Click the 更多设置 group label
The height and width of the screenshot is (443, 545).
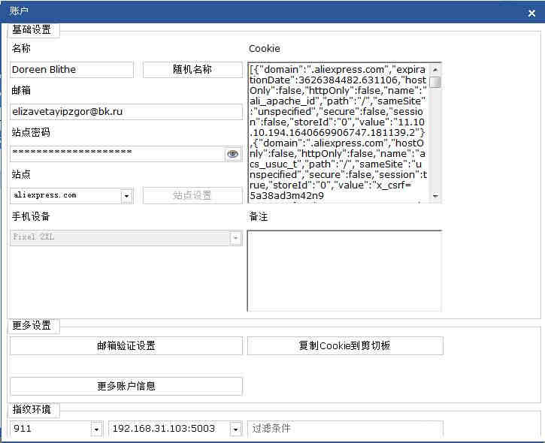pyautogui.click(x=32, y=325)
